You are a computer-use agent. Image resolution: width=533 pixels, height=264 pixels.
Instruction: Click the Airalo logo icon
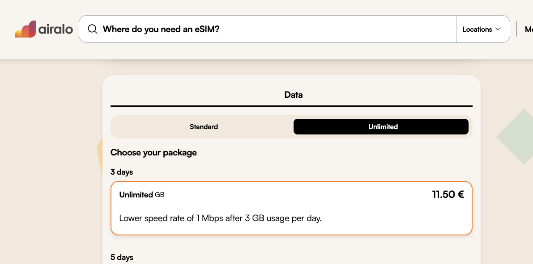25,29
